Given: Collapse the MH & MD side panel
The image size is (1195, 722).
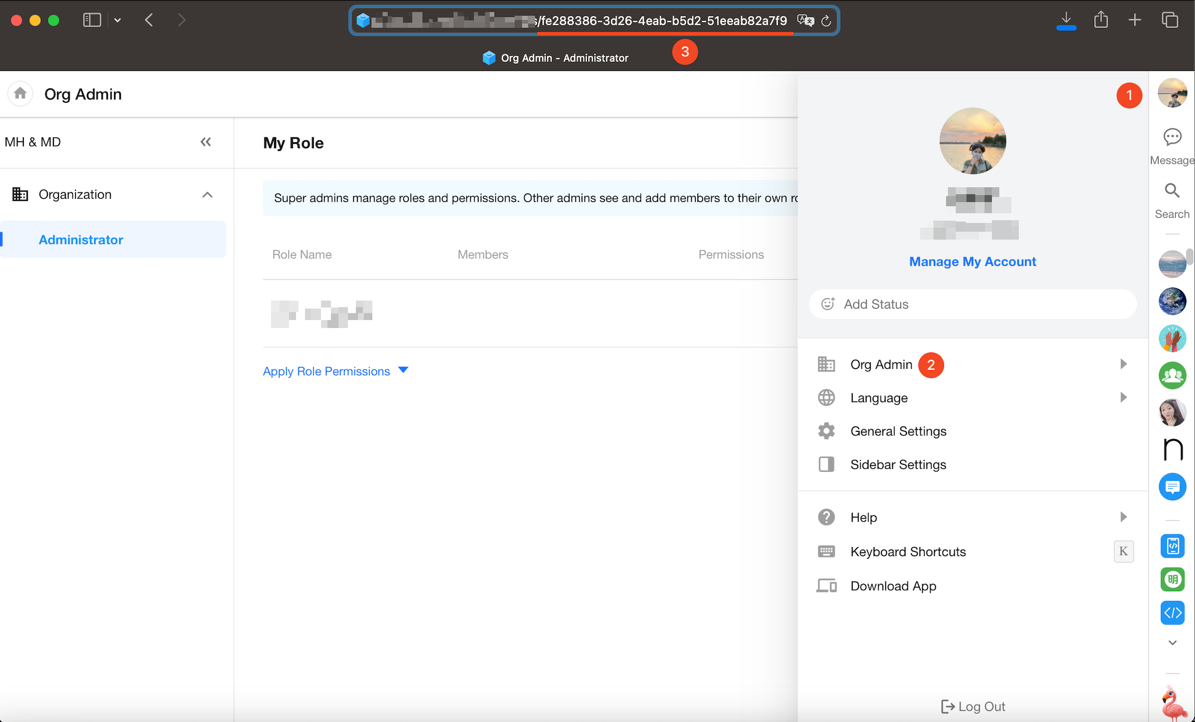Looking at the screenshot, I should [206, 142].
